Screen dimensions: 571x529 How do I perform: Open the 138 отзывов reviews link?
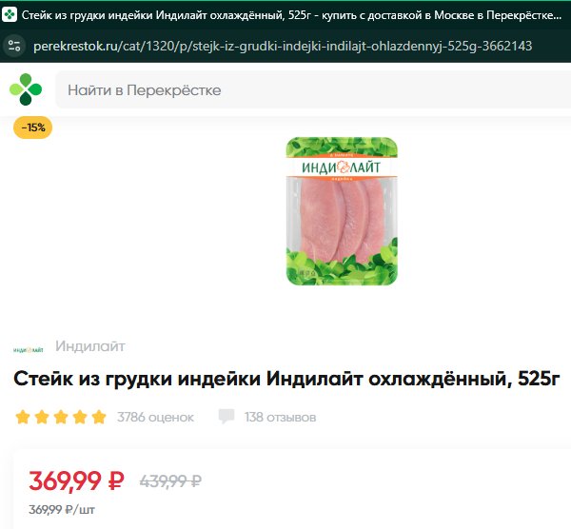(280, 417)
